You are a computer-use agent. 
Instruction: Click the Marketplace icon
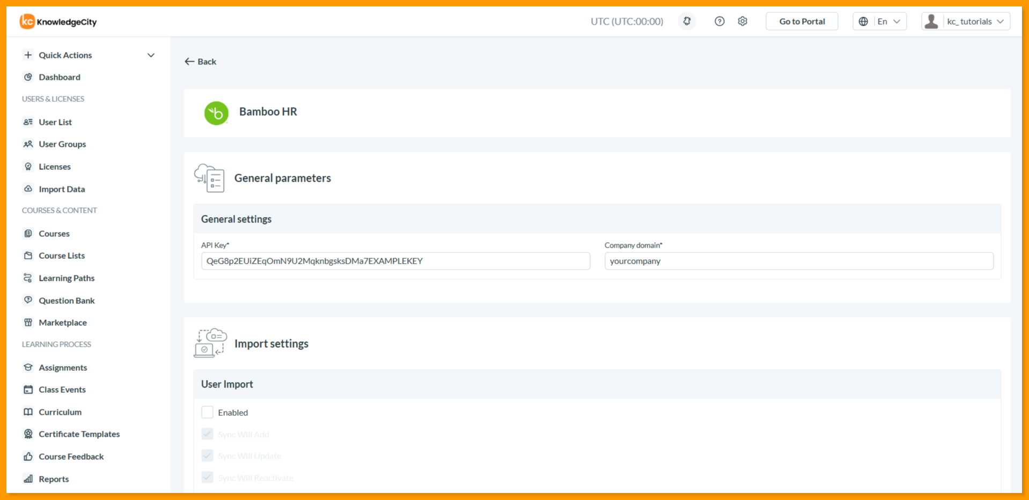(28, 323)
